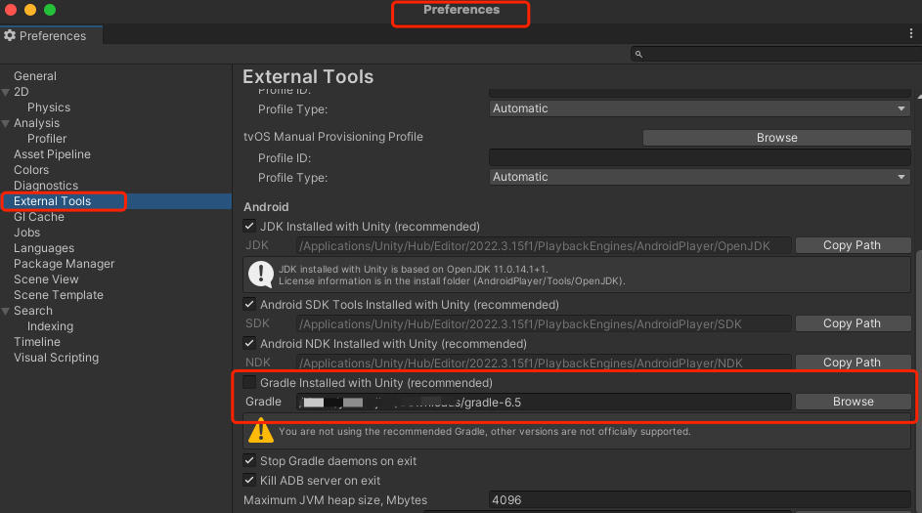The height and width of the screenshot is (513, 922).
Task: Click Copy Path for JDK
Action: point(853,245)
